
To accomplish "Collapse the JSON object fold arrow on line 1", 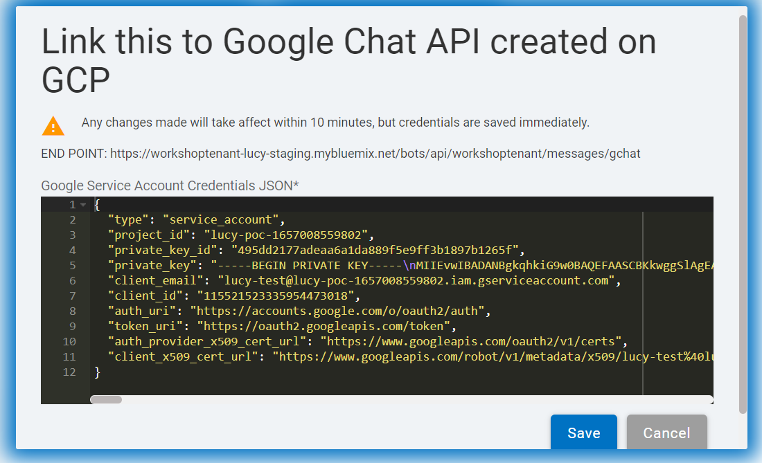I will [83, 205].
